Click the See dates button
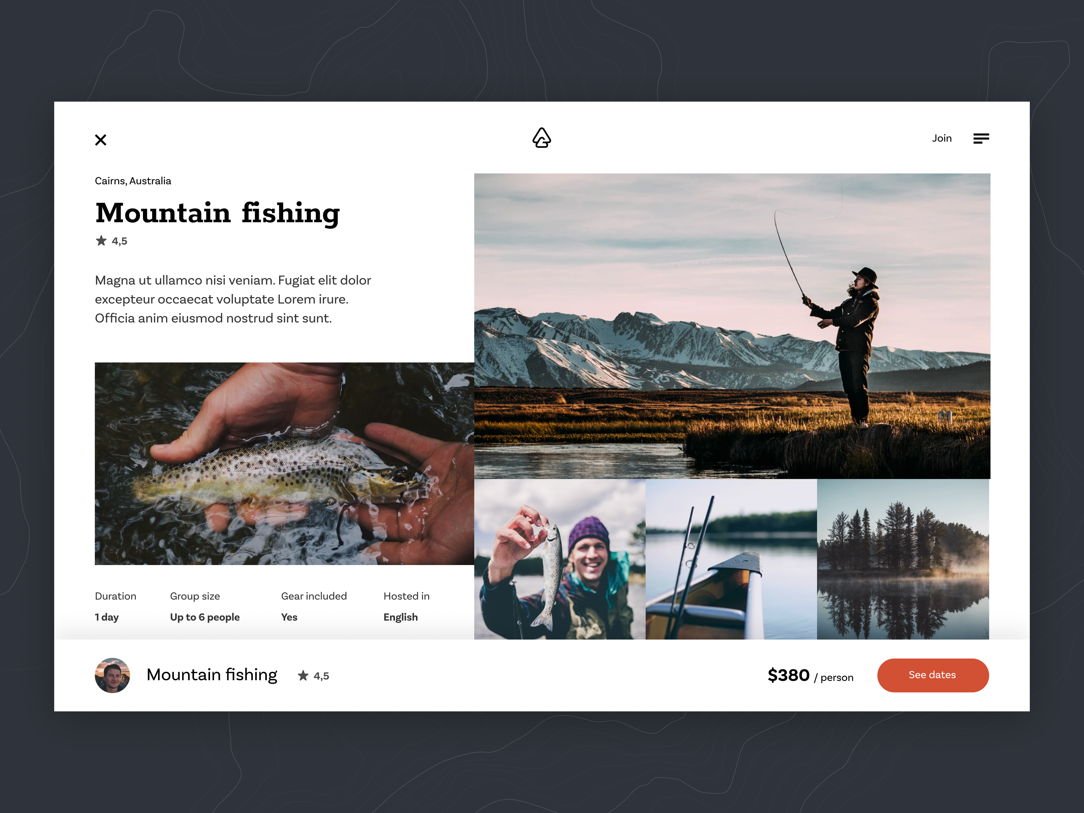This screenshot has height=813, width=1084. click(933, 675)
